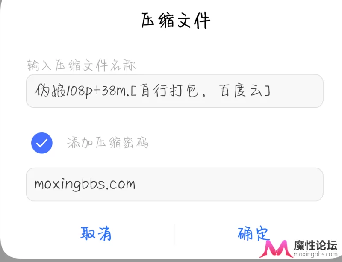Click the 输入压缩文件名称 label
This screenshot has width=342, height=262.
point(82,65)
